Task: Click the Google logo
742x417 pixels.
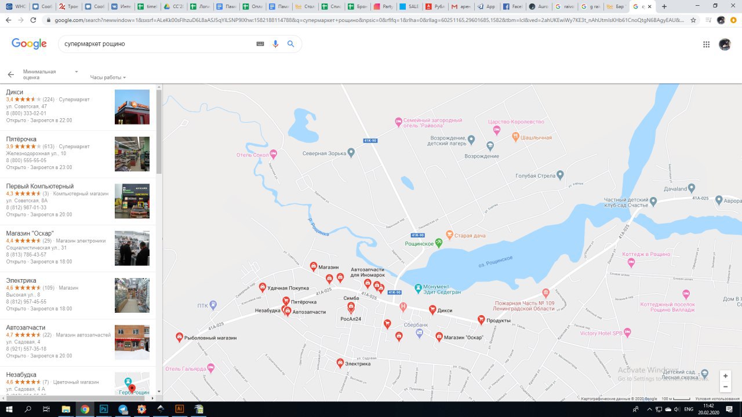Action: (x=29, y=44)
